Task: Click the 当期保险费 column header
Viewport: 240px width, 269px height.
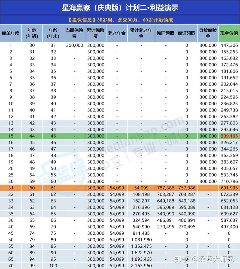Action: pos(74,33)
